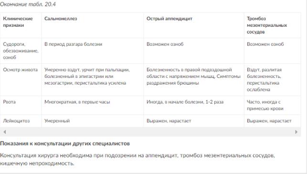Click the 'Окончание табл. 20.4' caption

click(28, 4)
